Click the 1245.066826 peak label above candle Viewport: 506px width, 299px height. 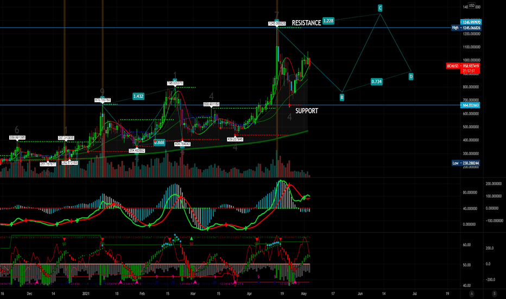click(x=277, y=23)
